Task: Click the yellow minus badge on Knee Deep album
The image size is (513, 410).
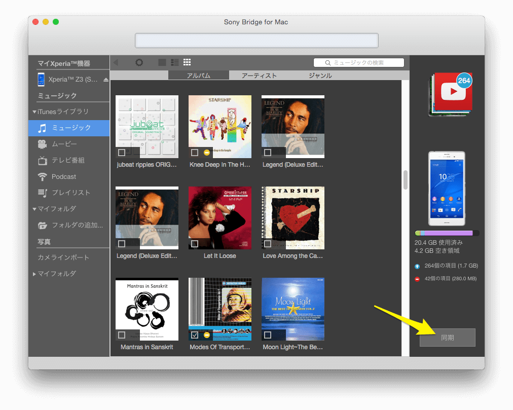Action: 206,153
